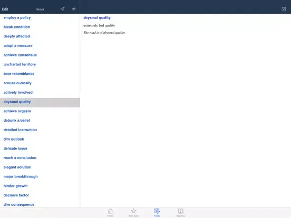This screenshot has width=291, height=218.
Task: Add a new note with plus icon
Action: [x=74, y=9]
